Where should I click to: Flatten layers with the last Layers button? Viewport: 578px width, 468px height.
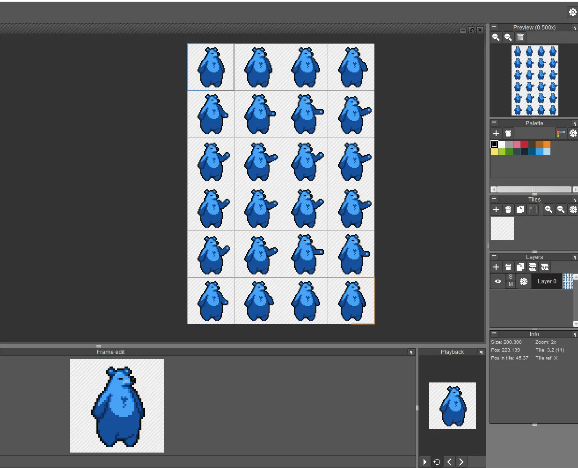(545, 267)
